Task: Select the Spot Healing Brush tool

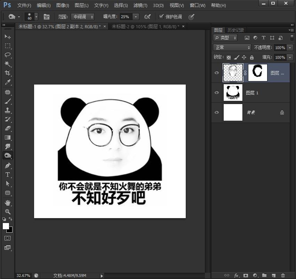Action: point(8,92)
